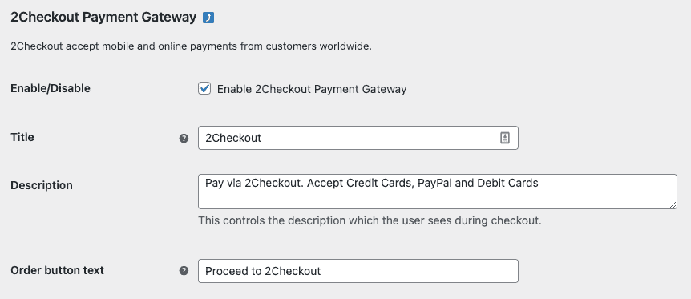Click the "Order button text" row label
The width and height of the screenshot is (691, 299).
point(57,270)
